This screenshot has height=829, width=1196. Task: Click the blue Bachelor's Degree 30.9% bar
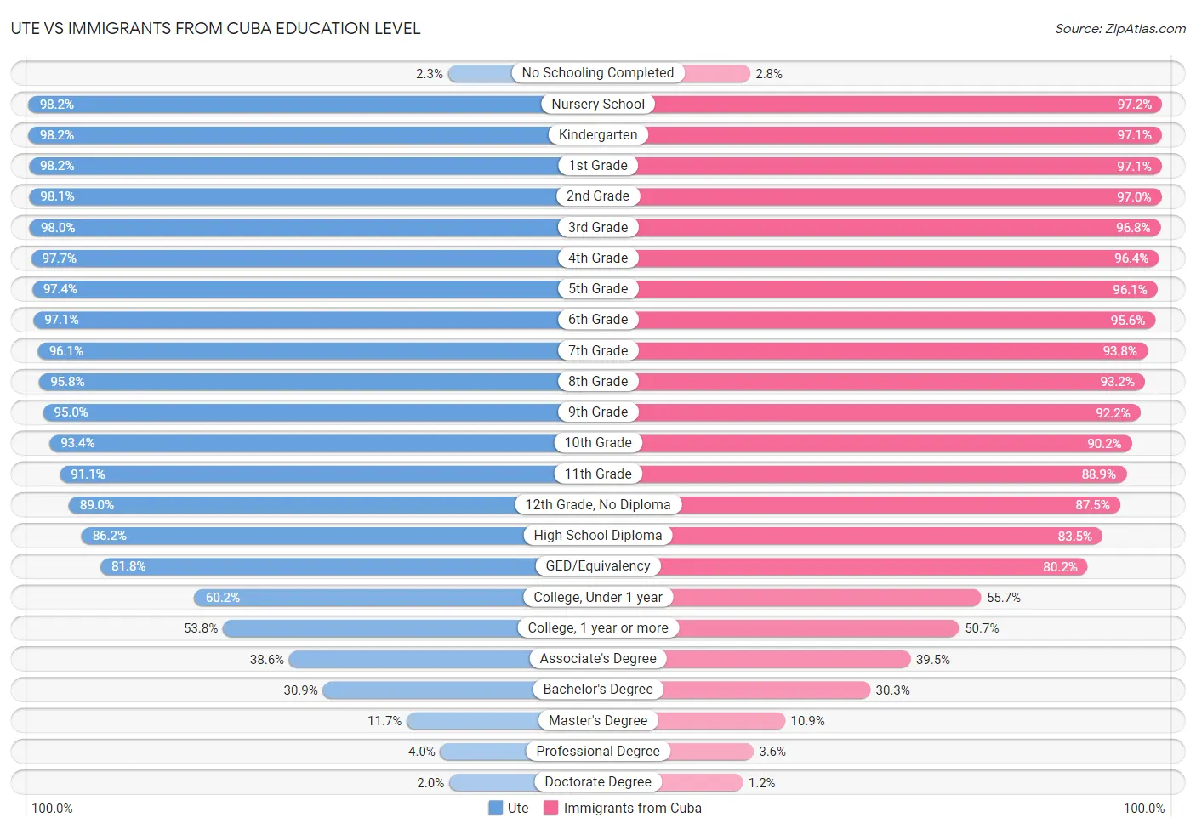tap(428, 690)
